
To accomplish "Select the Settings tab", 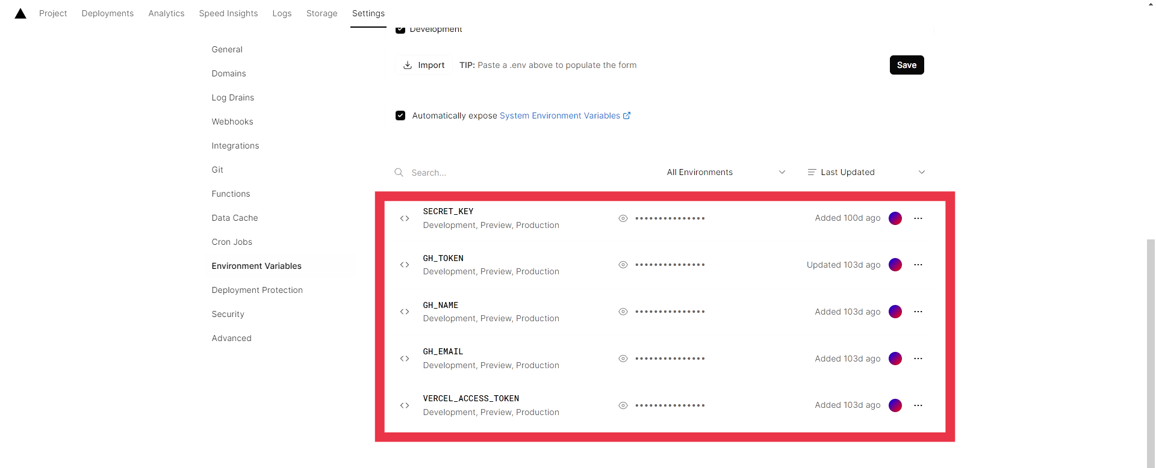I will point(368,13).
